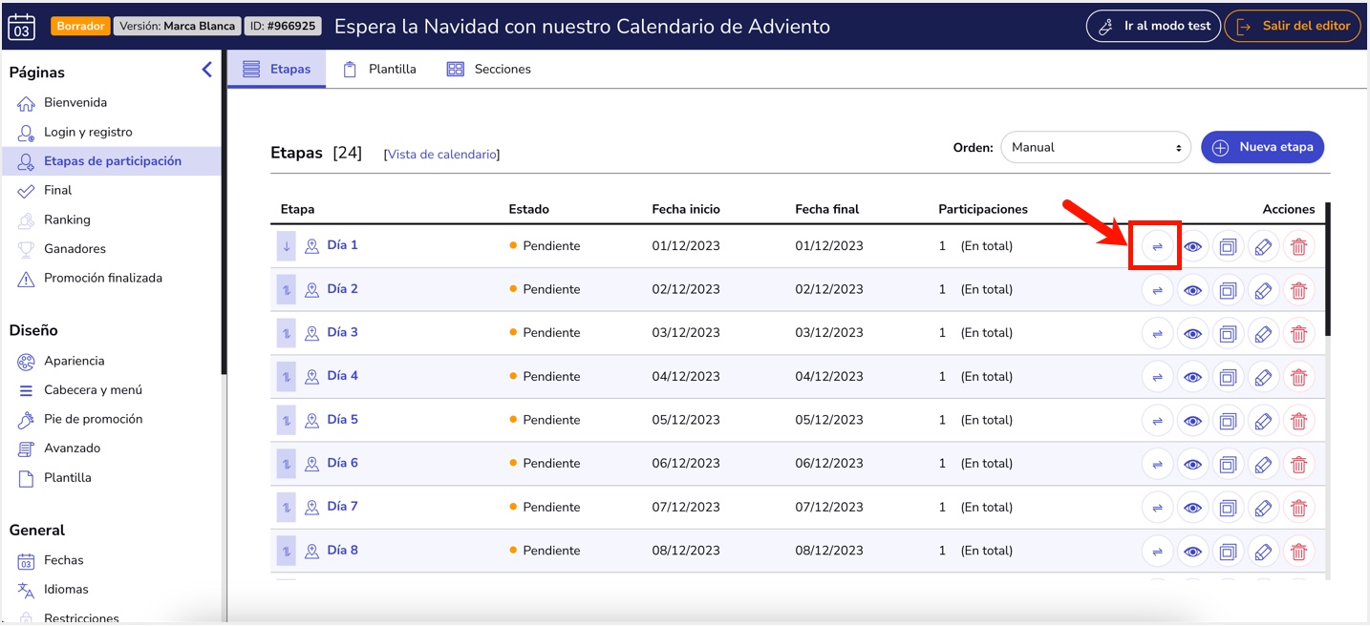
Task: Click the calendar logo icon in the header
Action: pos(21,27)
